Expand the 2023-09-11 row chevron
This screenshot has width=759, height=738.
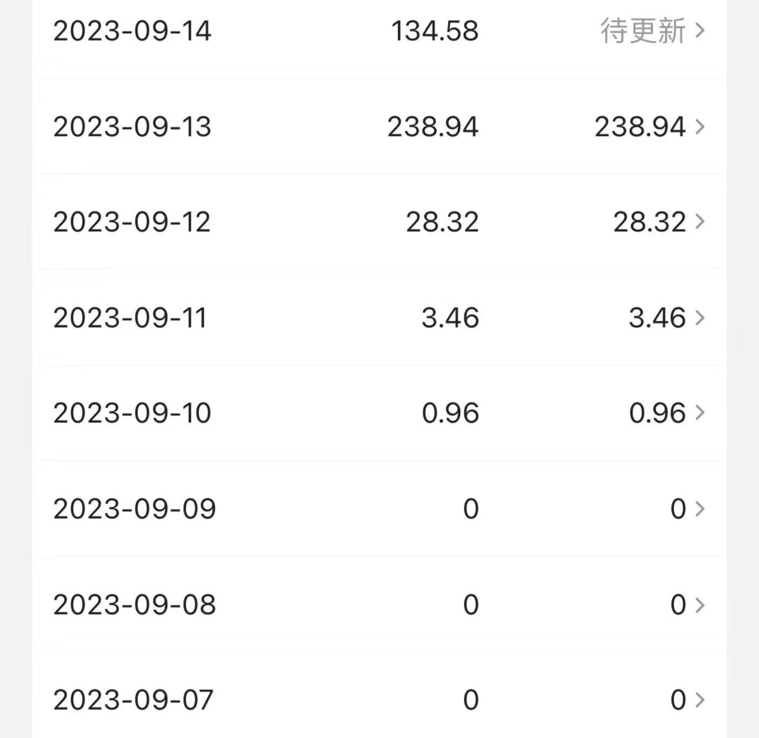click(700, 318)
